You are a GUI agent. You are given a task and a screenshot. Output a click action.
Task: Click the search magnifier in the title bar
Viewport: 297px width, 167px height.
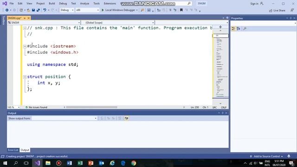point(189,3)
